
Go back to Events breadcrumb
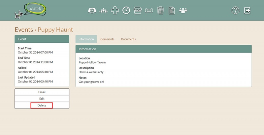point(24,30)
